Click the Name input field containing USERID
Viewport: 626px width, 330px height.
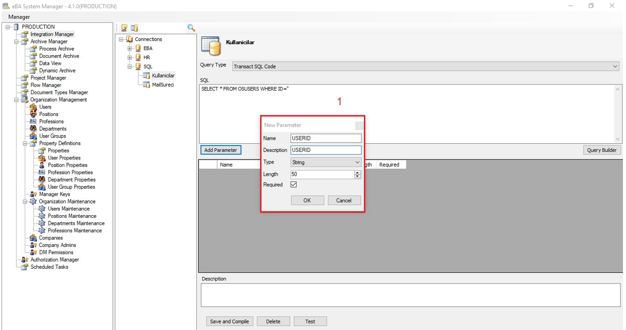click(x=326, y=138)
